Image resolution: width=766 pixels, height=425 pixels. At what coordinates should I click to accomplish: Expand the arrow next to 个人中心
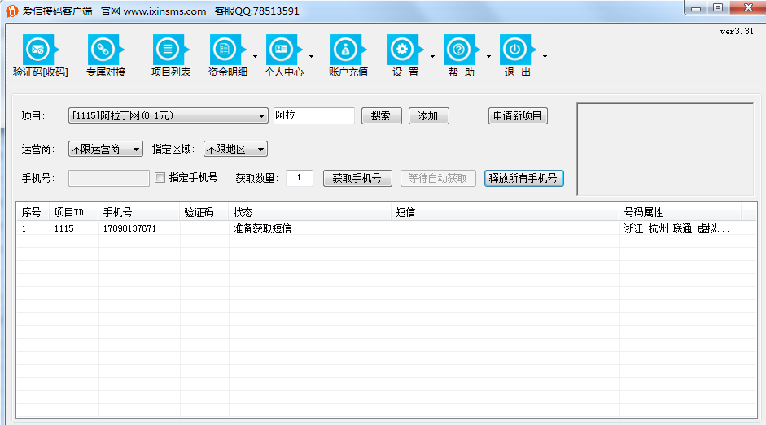(x=311, y=57)
